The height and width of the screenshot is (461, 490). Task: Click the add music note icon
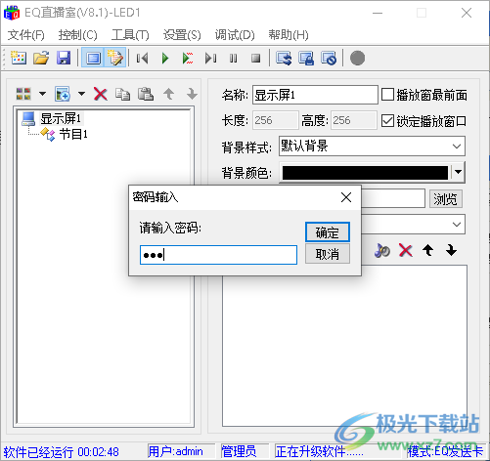(382, 250)
